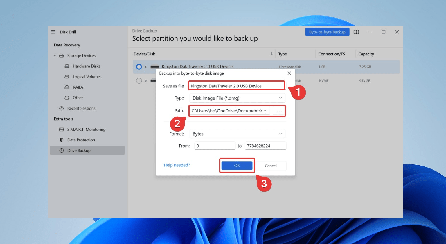Open the Disk Drill hamburger menu

pos(53,32)
